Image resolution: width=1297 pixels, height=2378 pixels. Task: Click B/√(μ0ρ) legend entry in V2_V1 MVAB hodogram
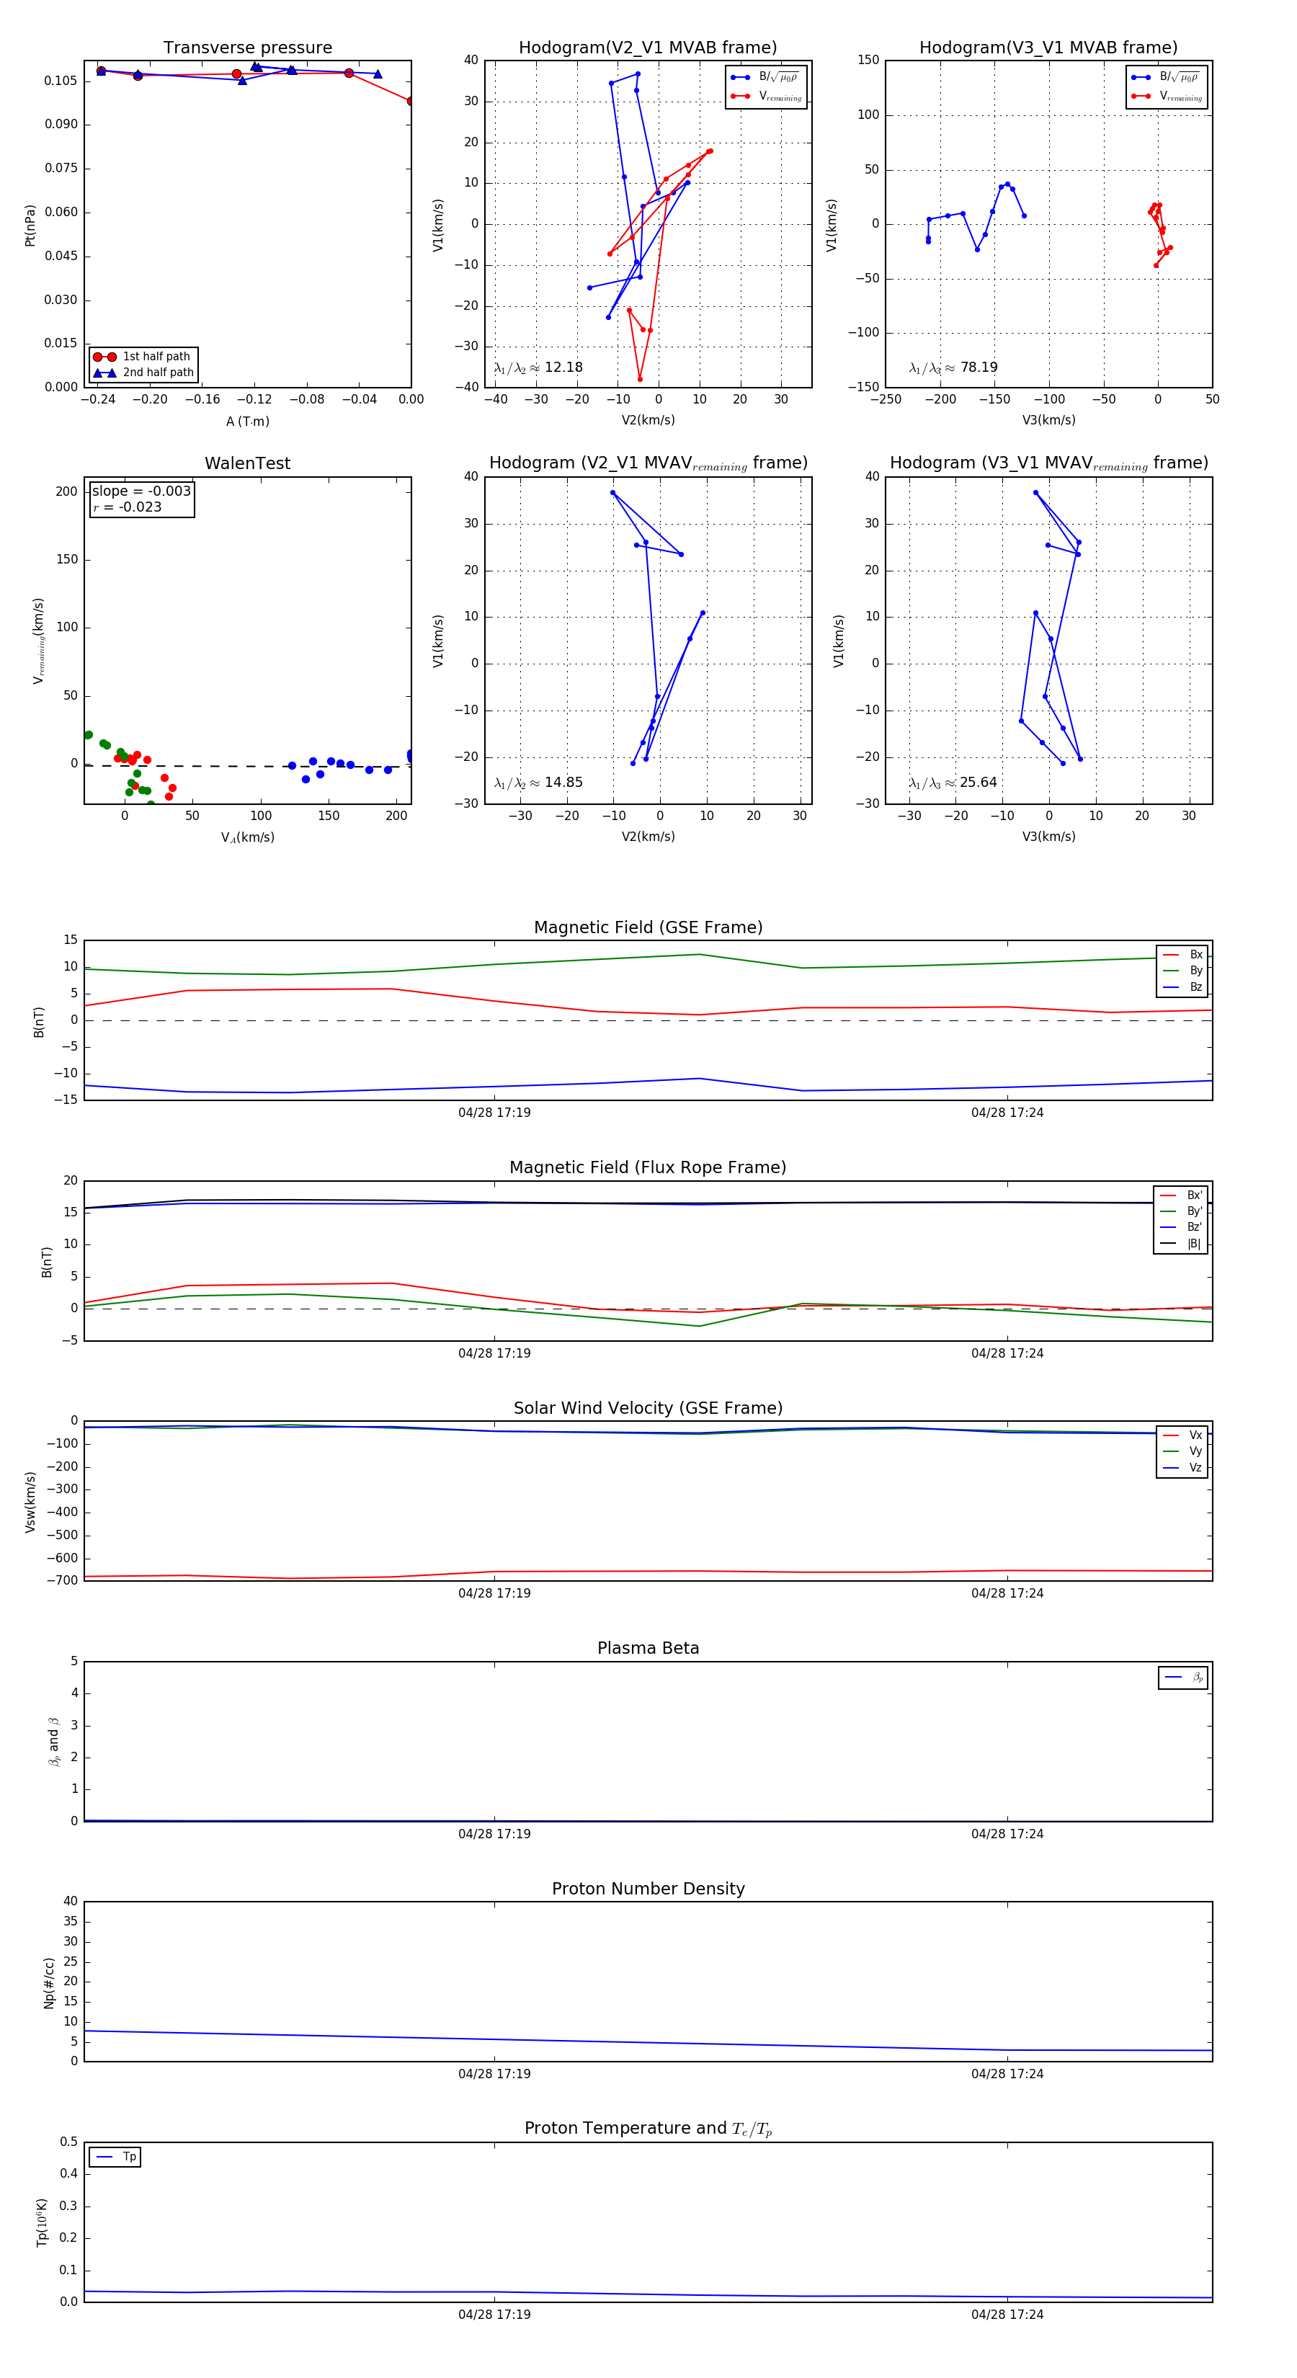(x=766, y=78)
